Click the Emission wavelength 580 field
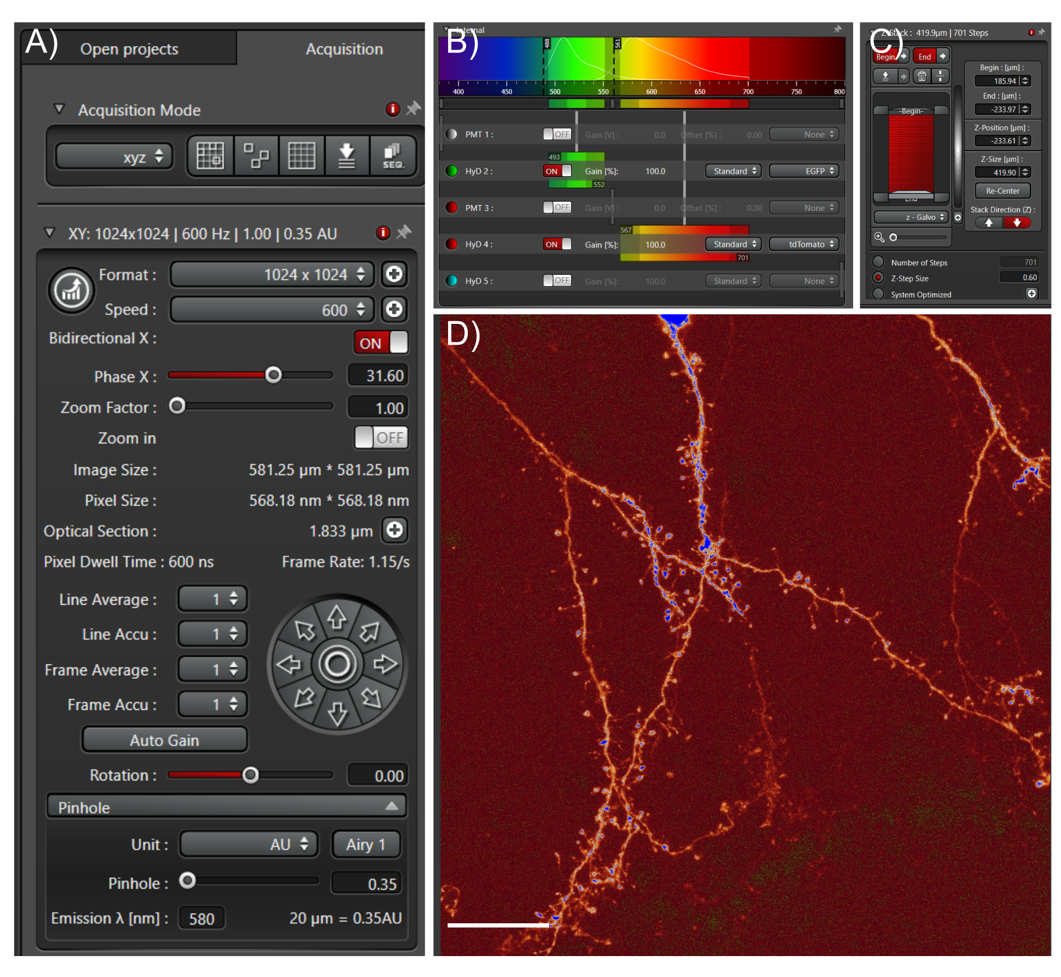This screenshot has height=977, width=1061. pos(201,918)
